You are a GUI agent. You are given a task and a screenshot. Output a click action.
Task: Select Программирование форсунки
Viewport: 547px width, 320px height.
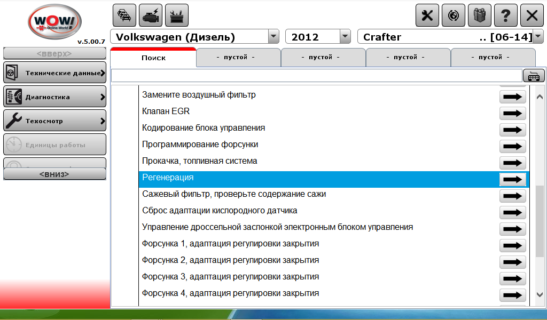(200, 144)
